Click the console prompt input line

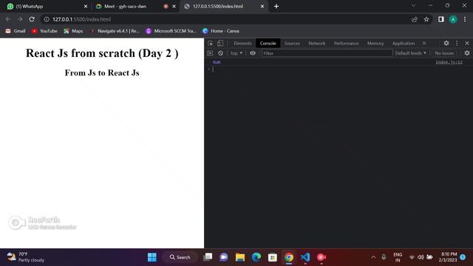pyautogui.click(x=338, y=69)
